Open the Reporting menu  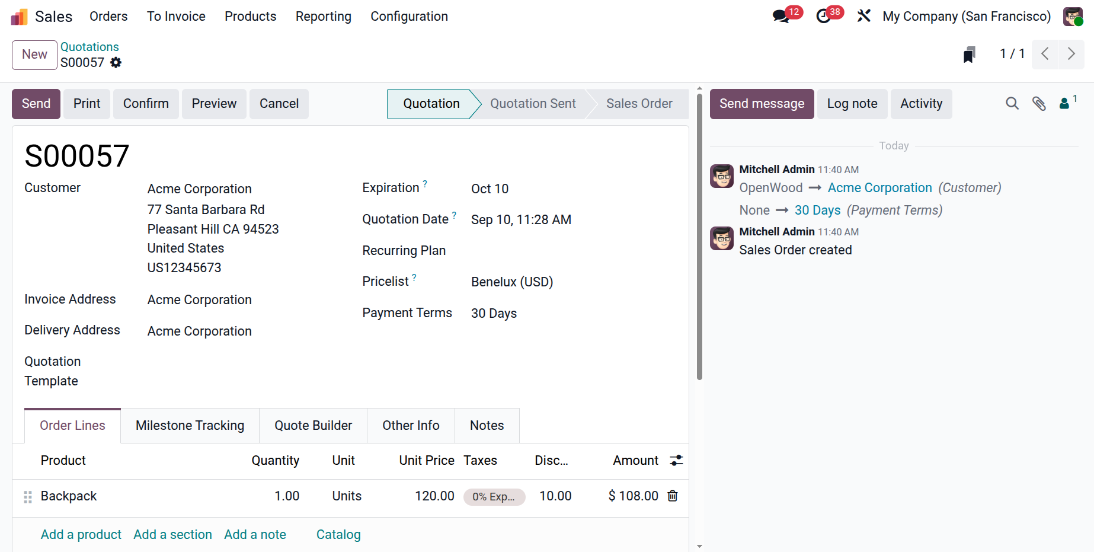[x=324, y=17]
